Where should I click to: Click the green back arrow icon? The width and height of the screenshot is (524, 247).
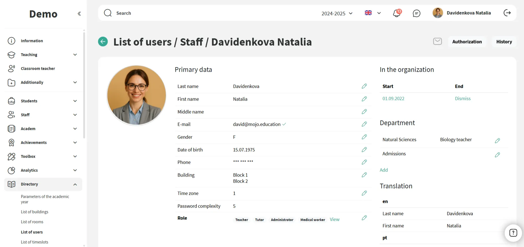coord(103,42)
